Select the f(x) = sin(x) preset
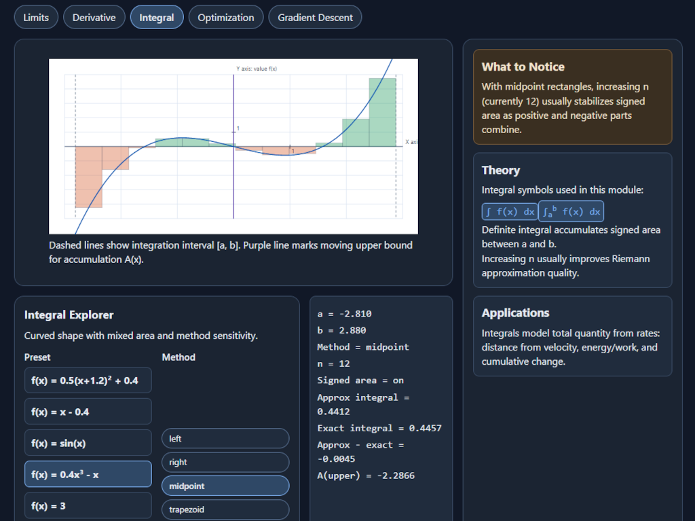The height and width of the screenshot is (521, 695). coord(88,443)
